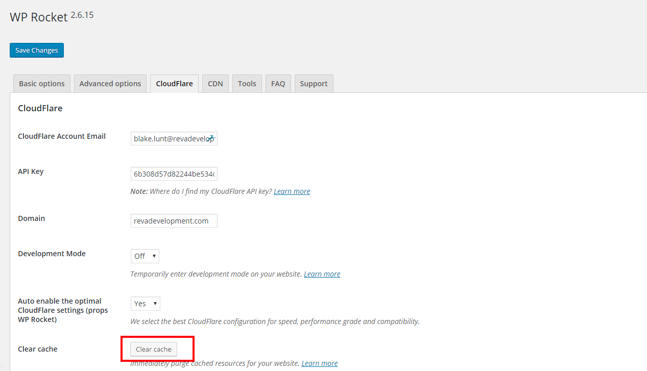Click the Domain label
The image size is (647, 371).
[x=32, y=218]
